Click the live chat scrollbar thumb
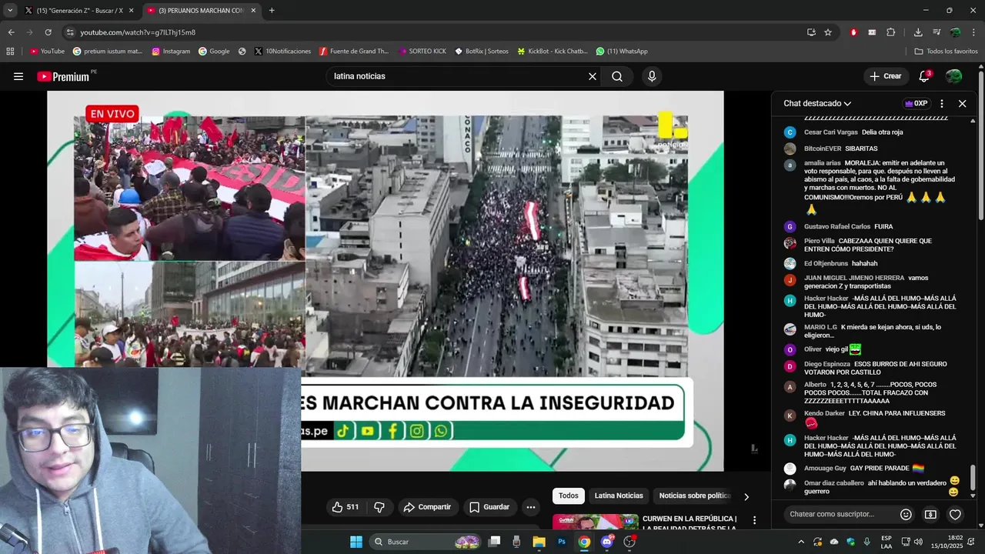Image resolution: width=985 pixels, height=554 pixels. pos(972,477)
